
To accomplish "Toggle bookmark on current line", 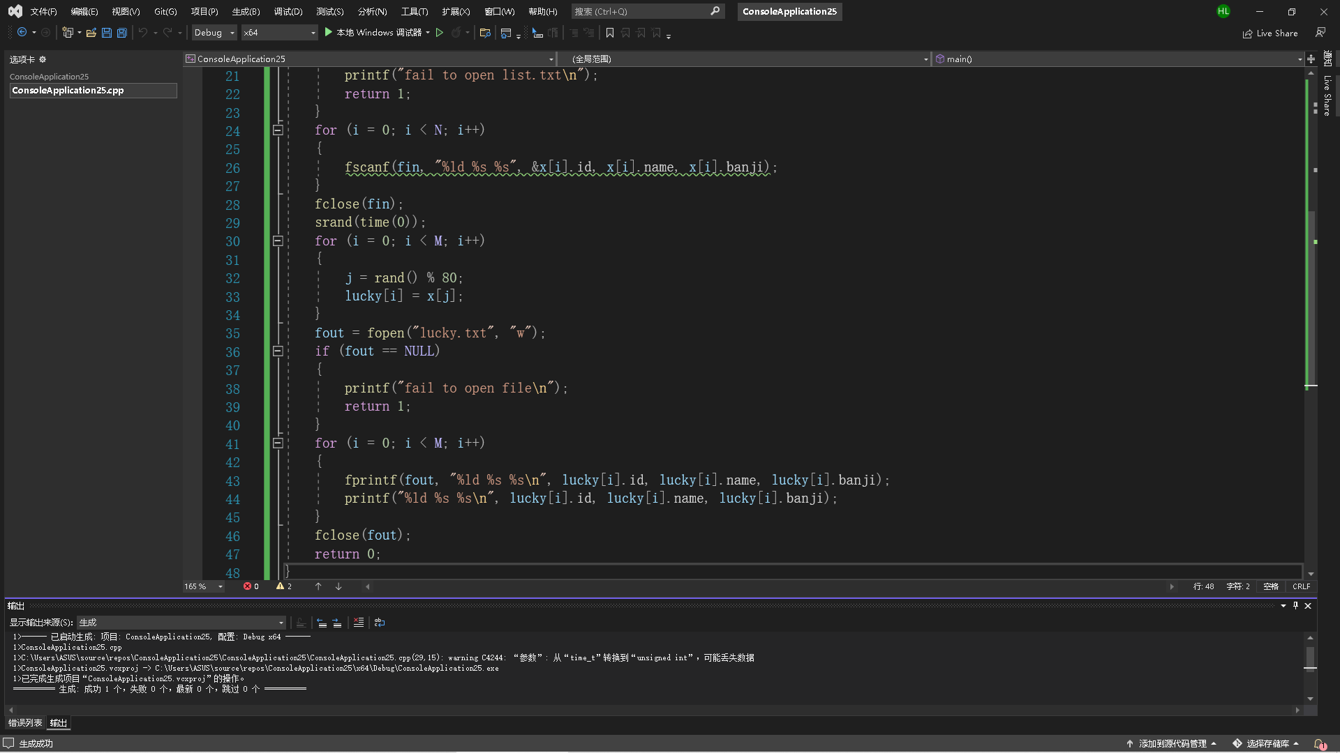I will (x=610, y=33).
